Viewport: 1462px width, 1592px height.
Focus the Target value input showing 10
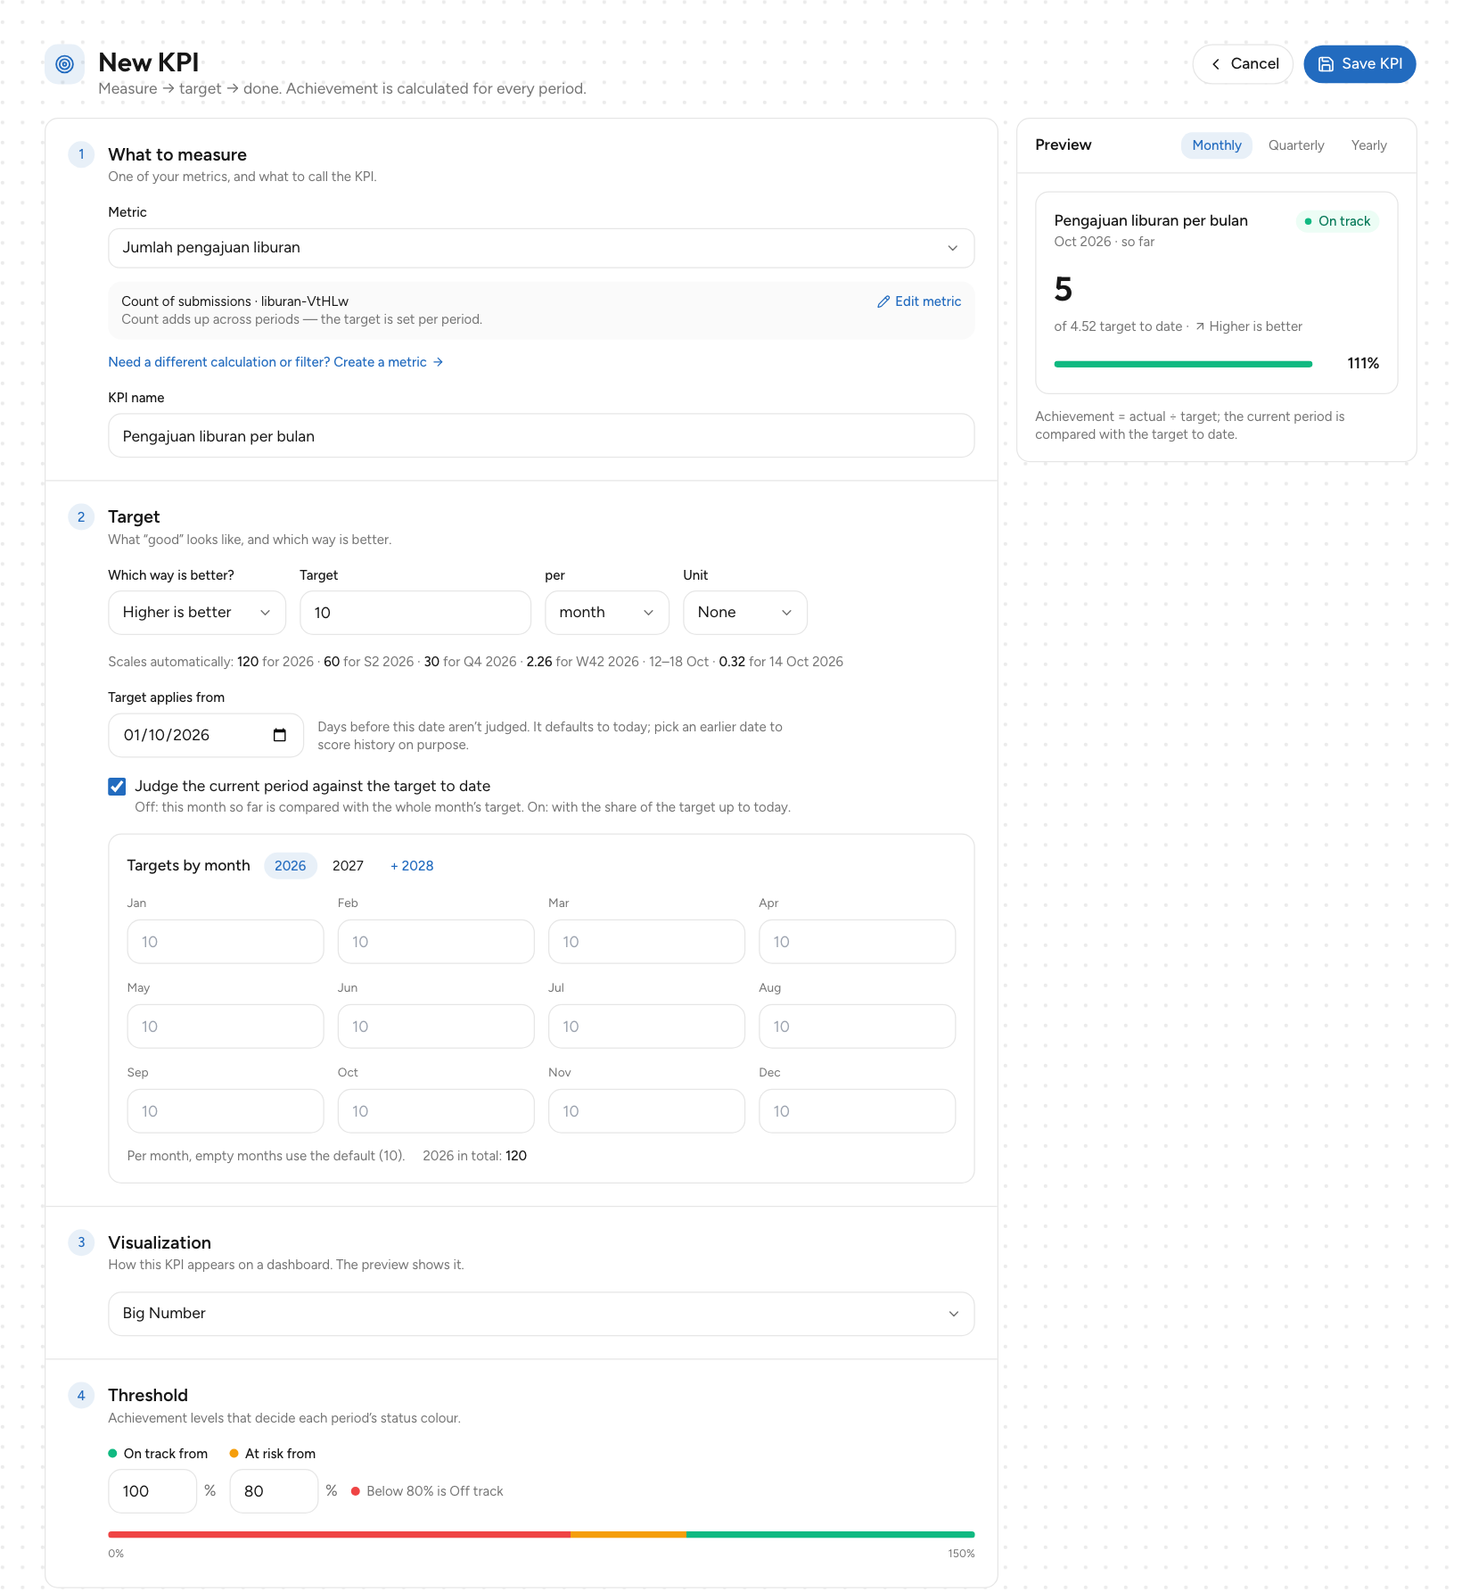(x=415, y=613)
